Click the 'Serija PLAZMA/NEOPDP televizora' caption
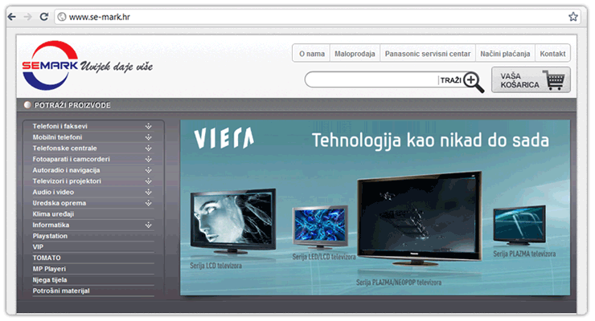This screenshot has width=595, height=321. [x=399, y=282]
